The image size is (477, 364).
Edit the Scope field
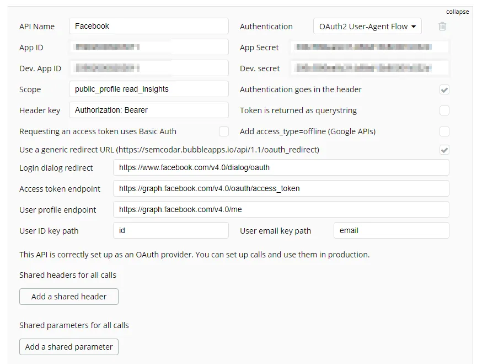[x=148, y=89]
